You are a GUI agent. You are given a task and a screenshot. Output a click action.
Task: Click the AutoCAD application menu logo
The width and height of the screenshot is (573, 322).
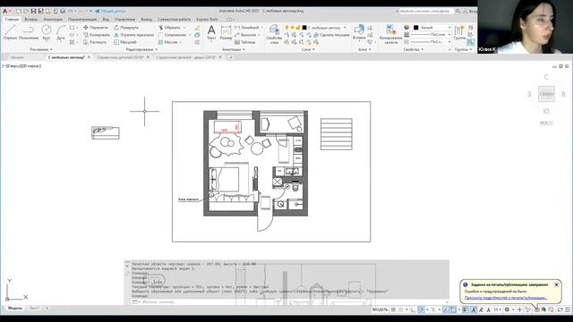(x=5, y=12)
